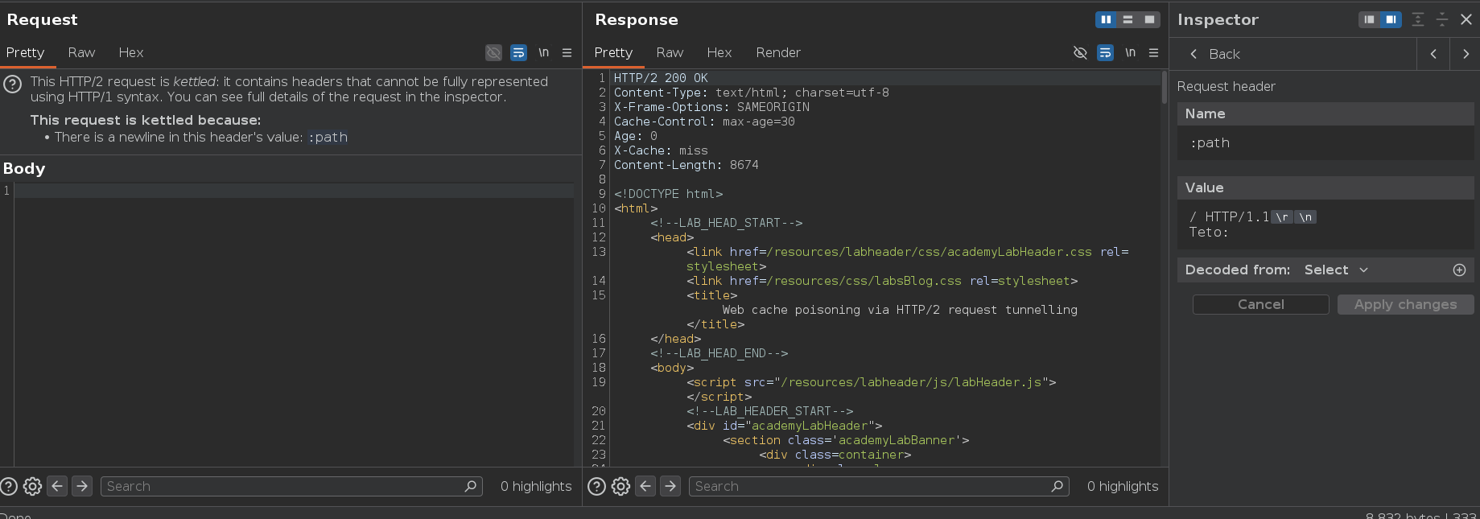
Task: Toggle hide non-printable characters in Request
Action: (x=493, y=52)
